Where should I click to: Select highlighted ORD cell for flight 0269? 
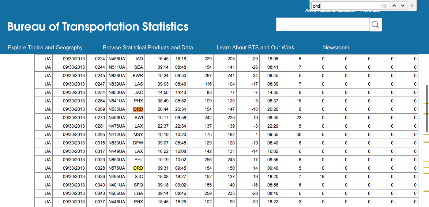click(x=138, y=109)
